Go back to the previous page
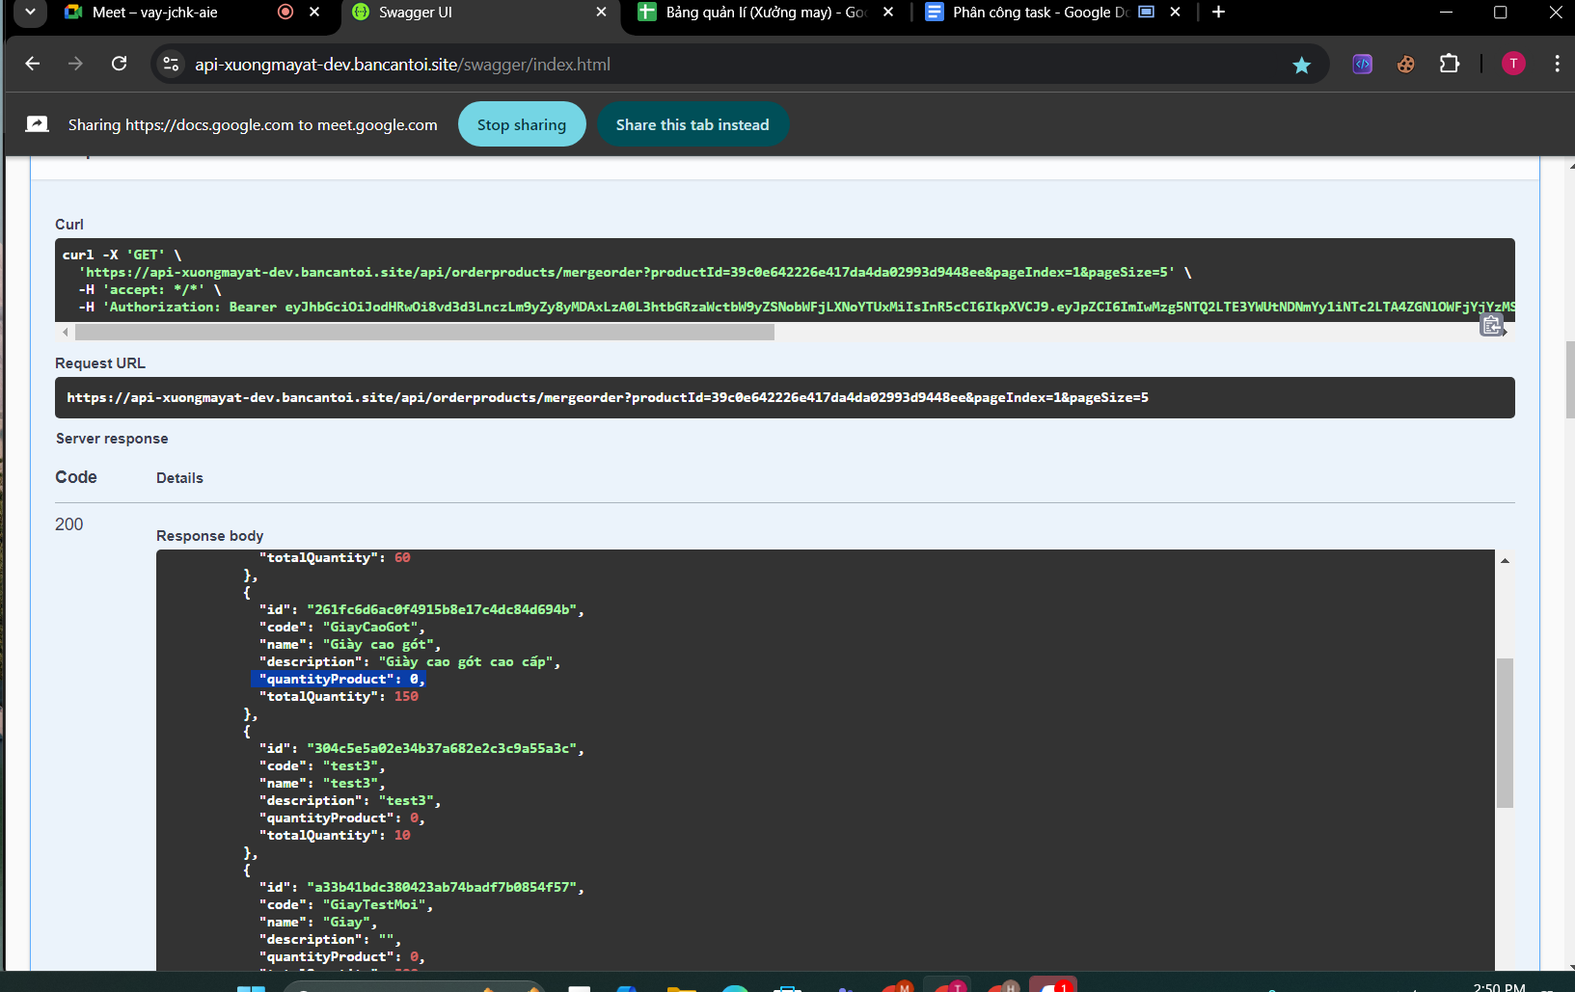1575x992 pixels. (x=33, y=65)
